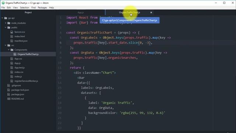236x133 pixels.
Task: Close the OrganicTrafficChart.js tab
Action: (x=151, y=13)
